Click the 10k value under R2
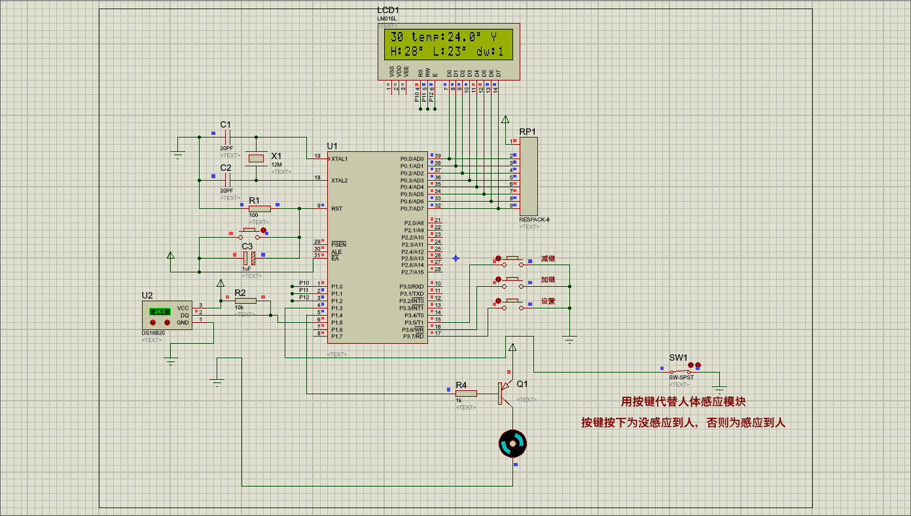The height and width of the screenshot is (516, 911). [x=239, y=307]
